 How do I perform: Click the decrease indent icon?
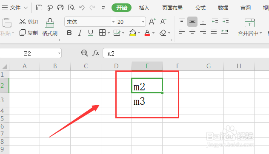215,22
